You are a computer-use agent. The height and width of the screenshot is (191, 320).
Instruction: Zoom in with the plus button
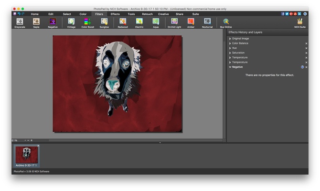click(x=32, y=140)
